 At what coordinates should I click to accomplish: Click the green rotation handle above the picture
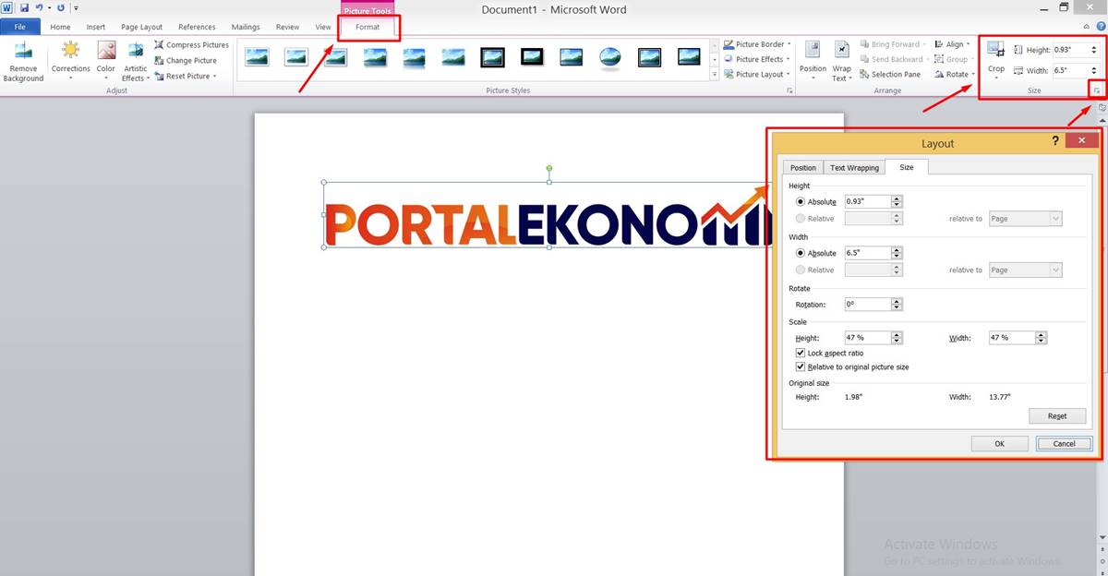549,168
